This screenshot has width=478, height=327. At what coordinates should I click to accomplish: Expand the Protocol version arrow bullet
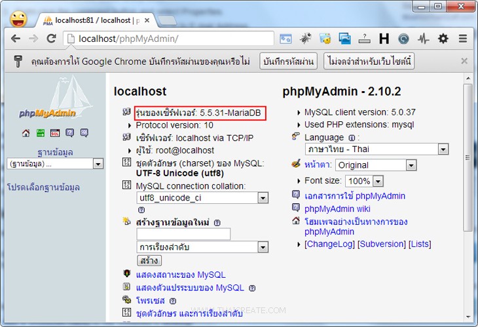[x=130, y=125]
